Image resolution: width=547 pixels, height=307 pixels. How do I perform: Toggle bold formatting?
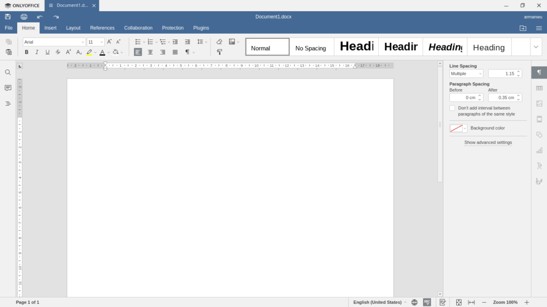coord(27,52)
